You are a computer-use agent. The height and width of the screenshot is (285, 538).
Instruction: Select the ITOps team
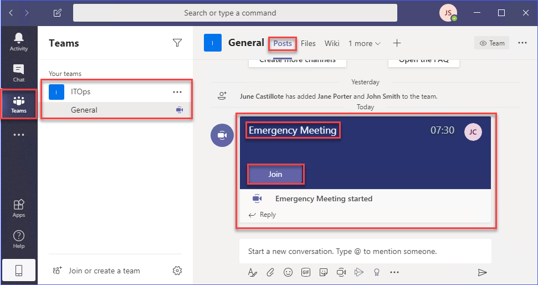[x=116, y=92]
